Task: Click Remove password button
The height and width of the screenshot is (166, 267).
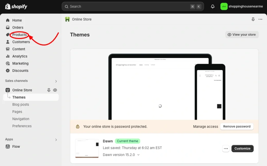Action: pos(237,126)
